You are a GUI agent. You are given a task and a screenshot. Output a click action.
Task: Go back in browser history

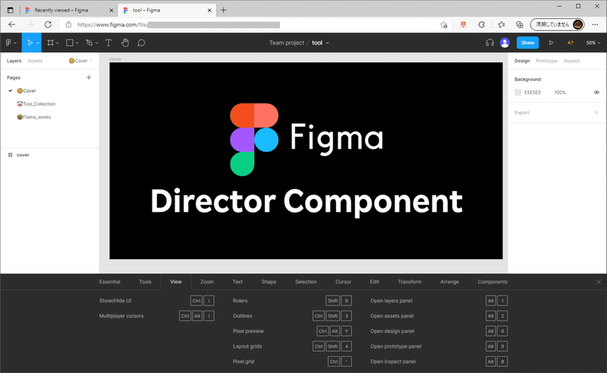pyautogui.click(x=12, y=24)
